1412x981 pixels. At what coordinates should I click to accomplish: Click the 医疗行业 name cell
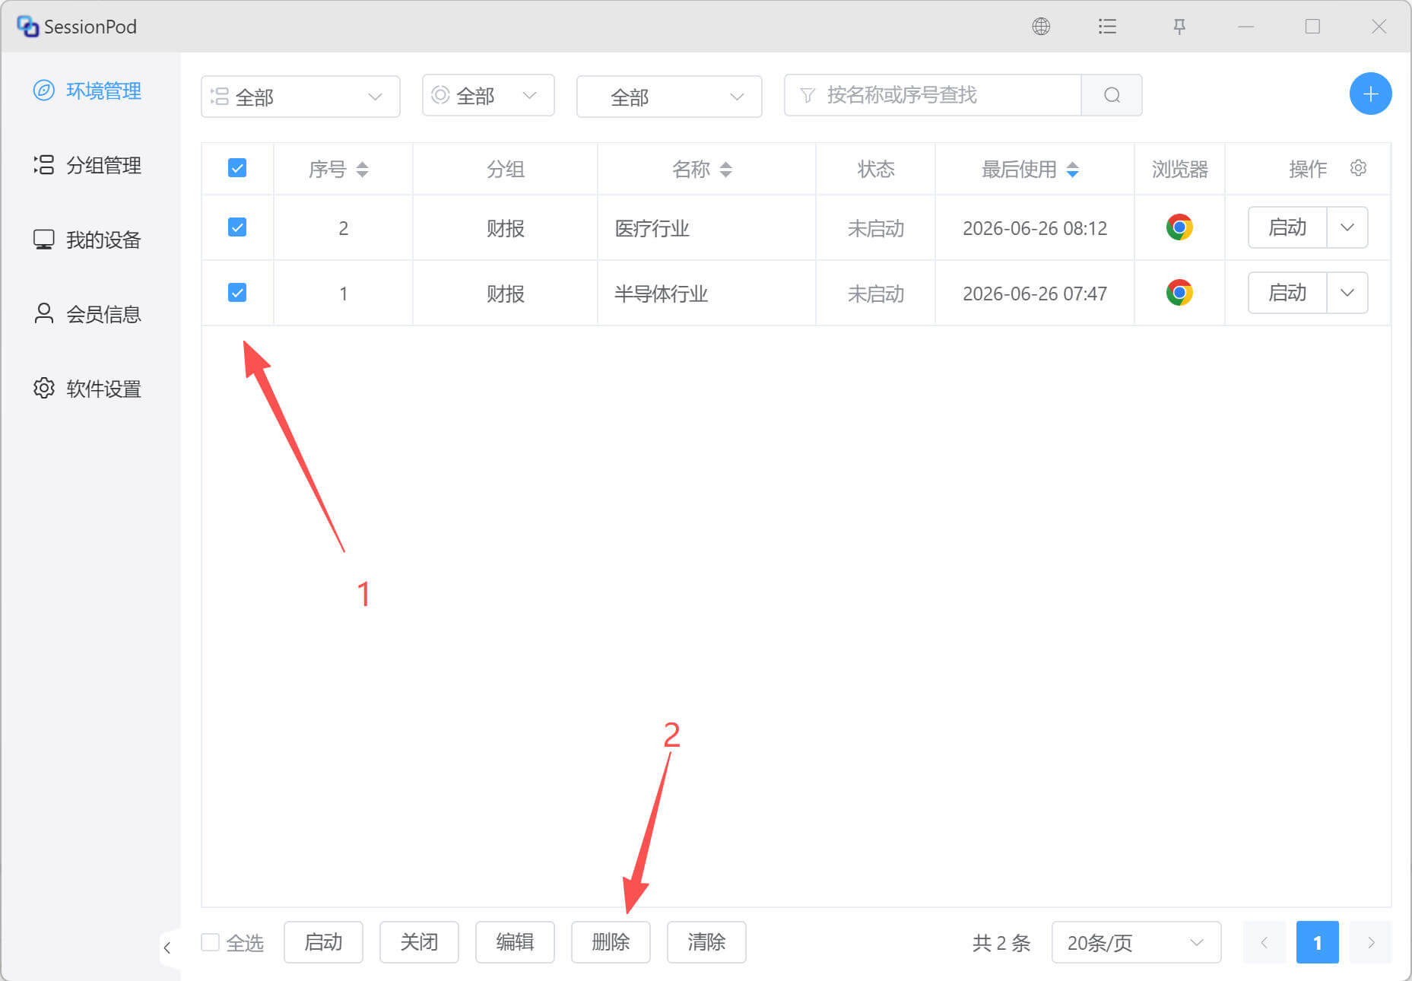706,227
